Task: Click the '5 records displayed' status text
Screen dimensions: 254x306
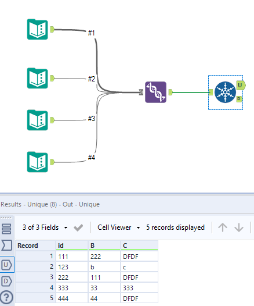Action: pos(175,227)
